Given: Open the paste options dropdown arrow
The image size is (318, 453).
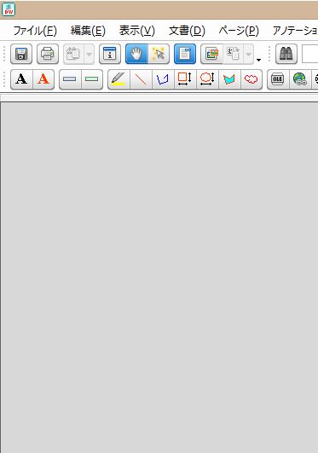Looking at the screenshot, I should [90, 54].
